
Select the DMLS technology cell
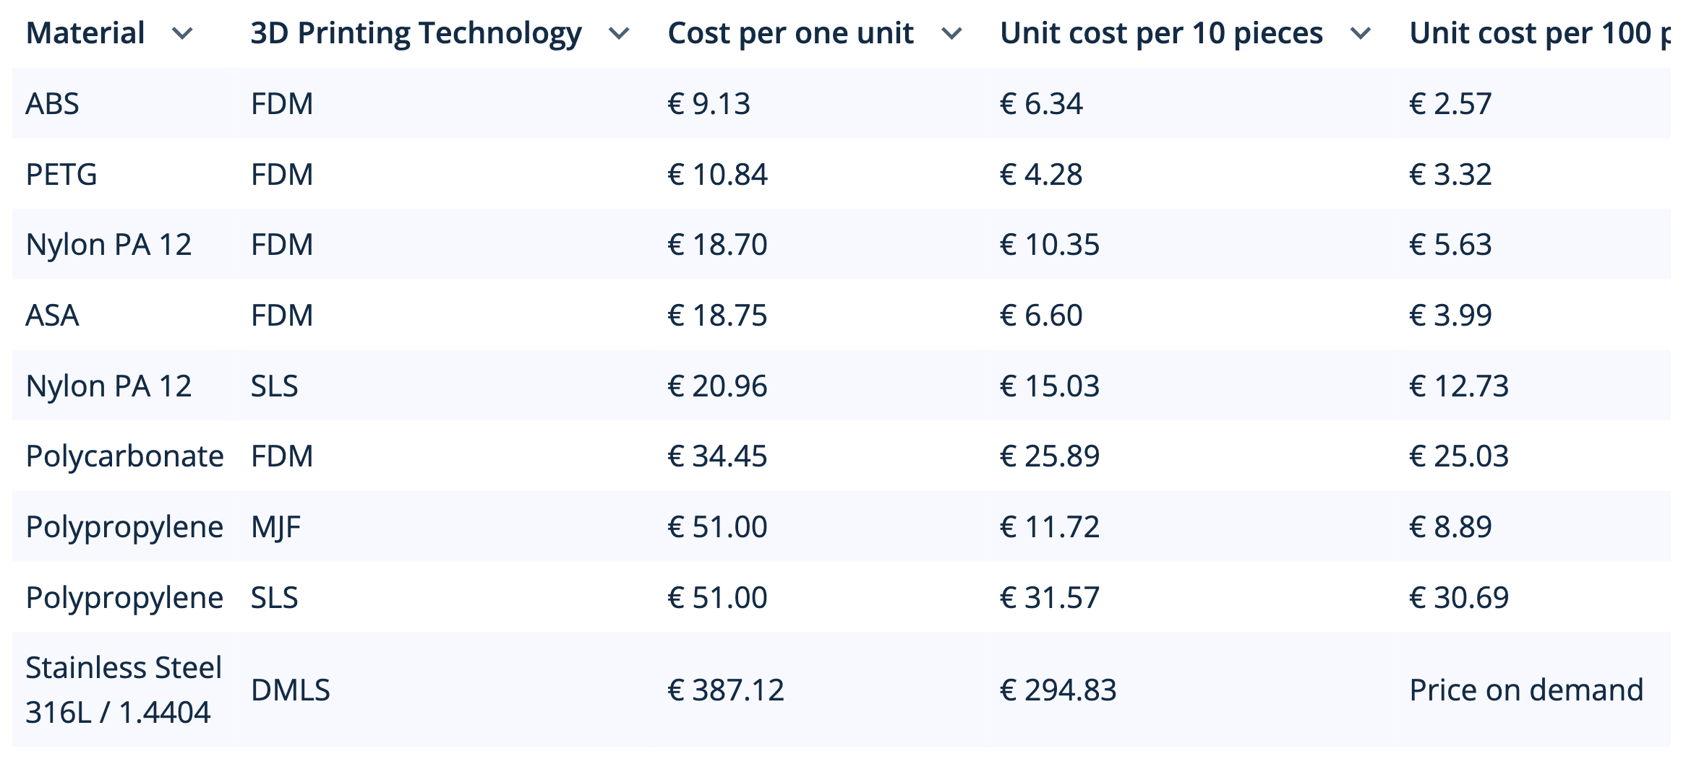point(290,690)
